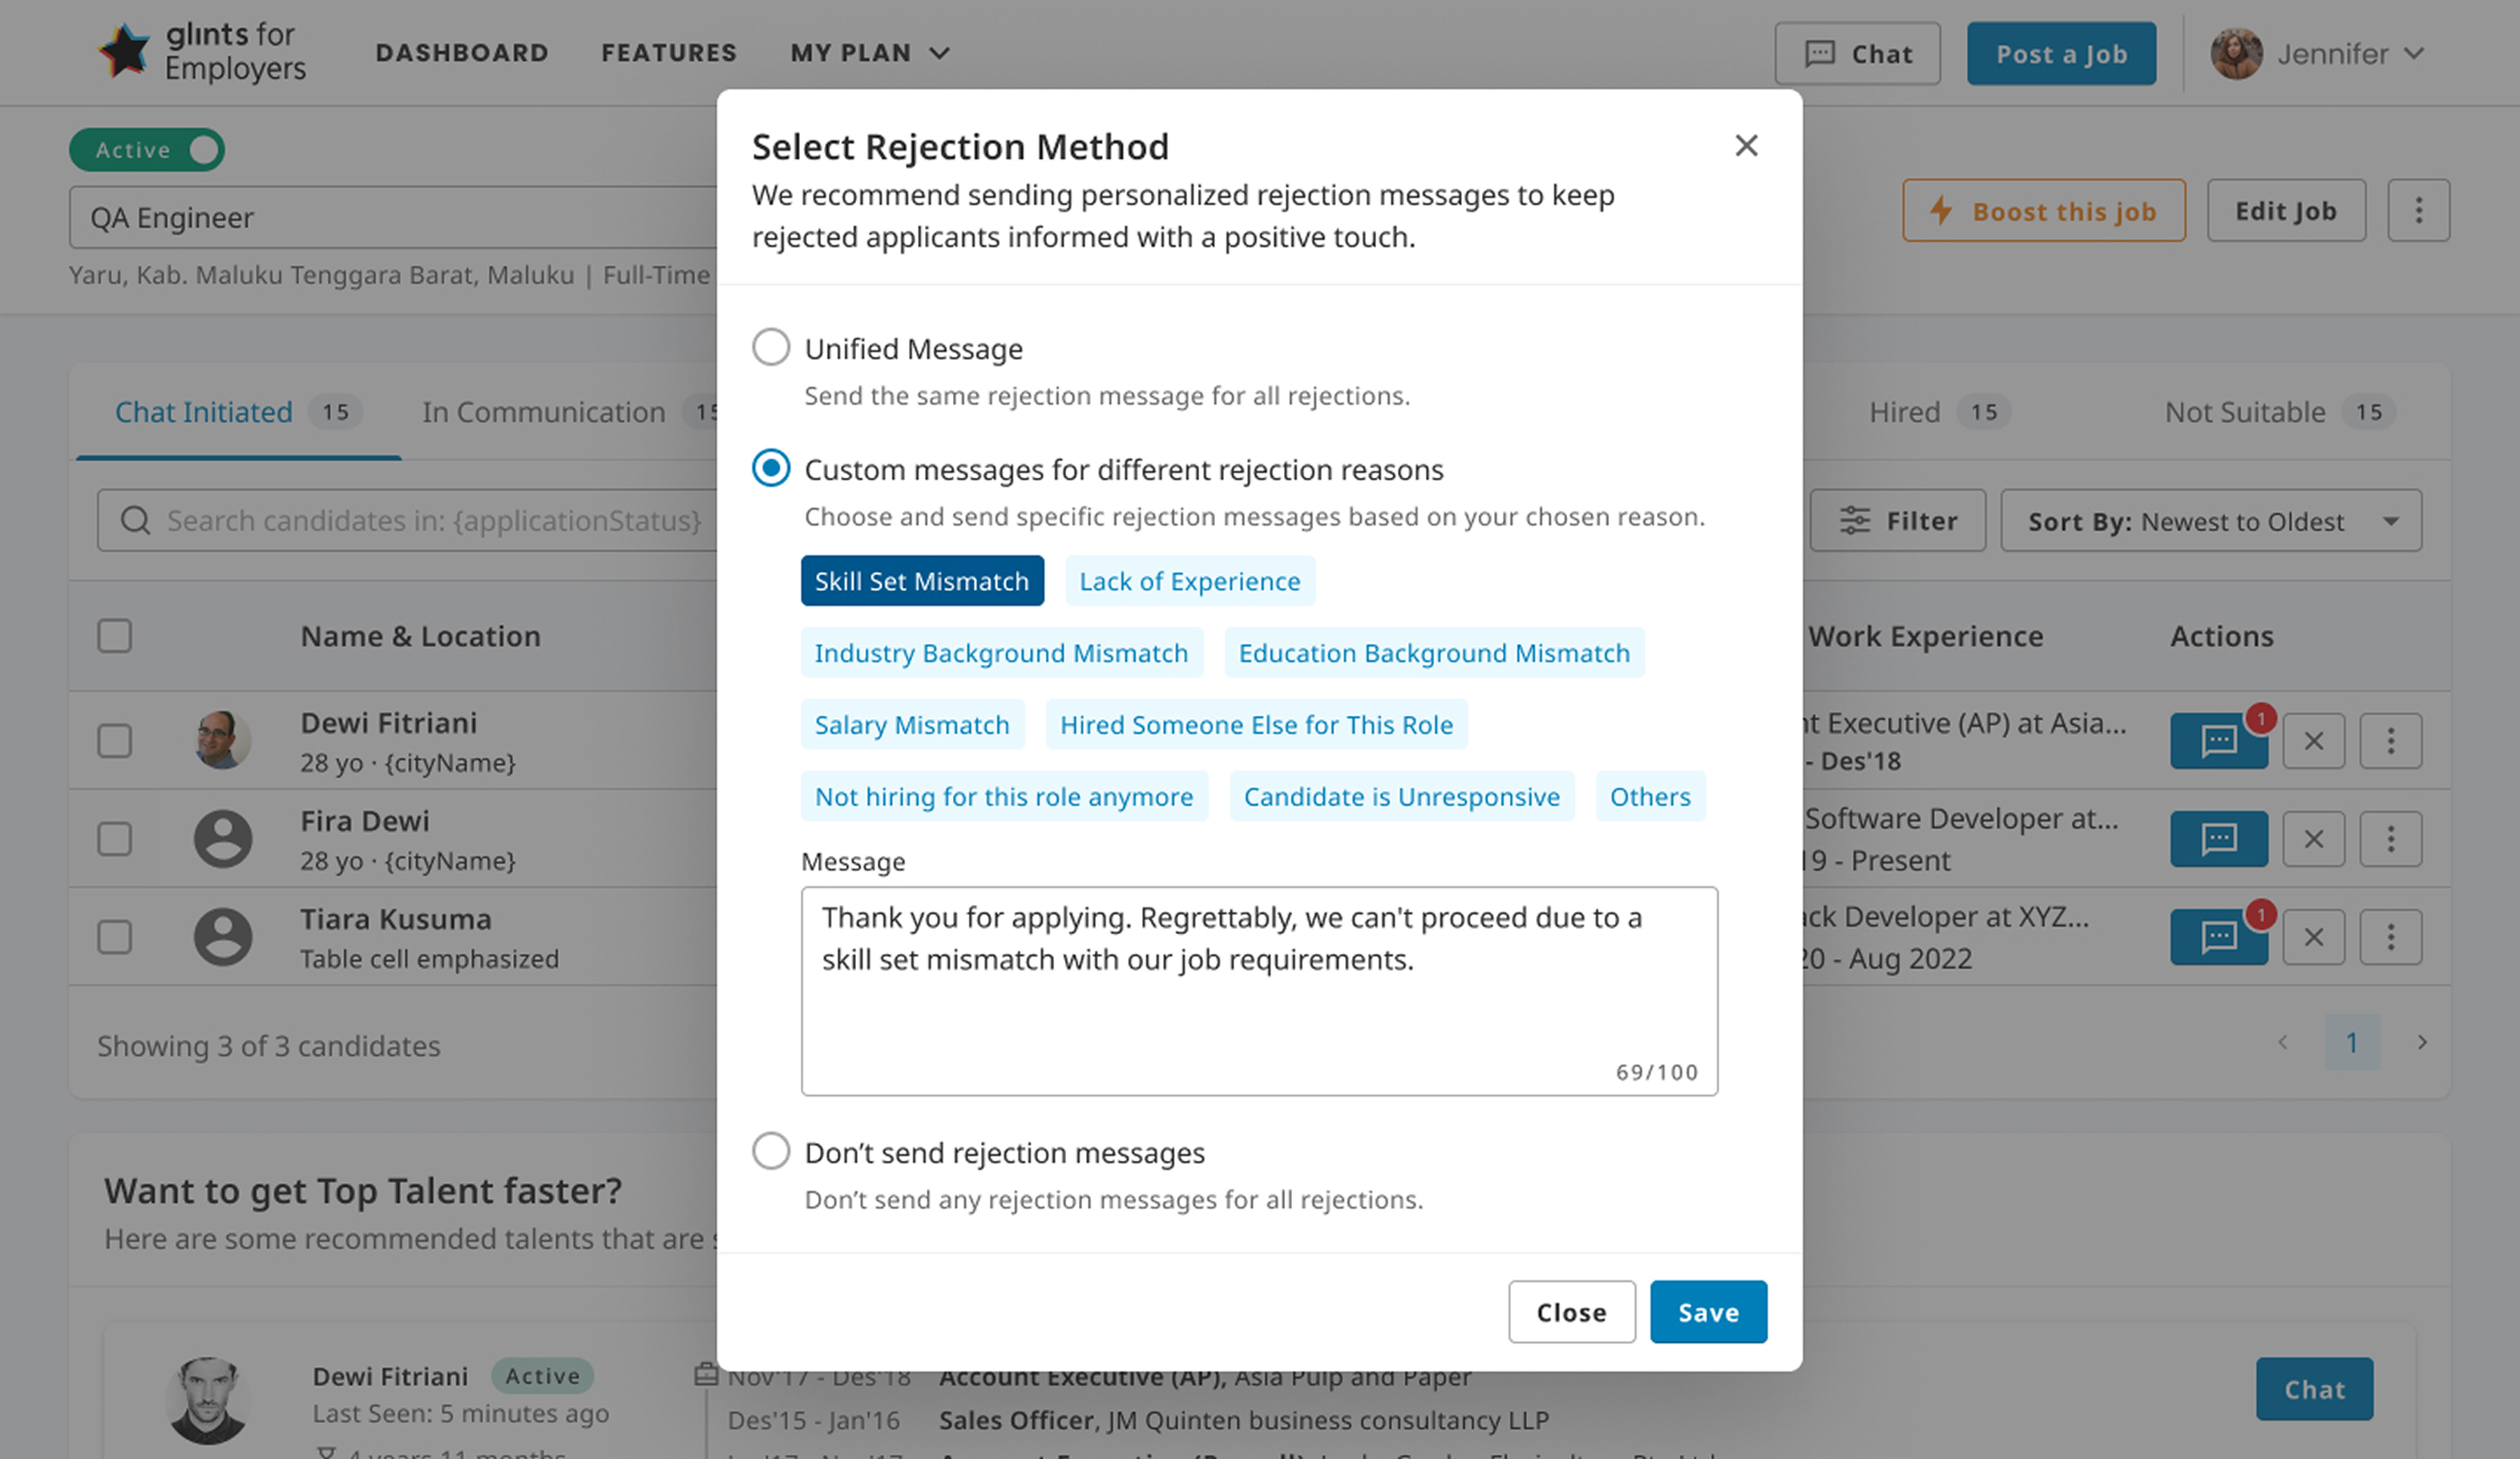Expand the Jennifer account menu chevron

click(2414, 54)
